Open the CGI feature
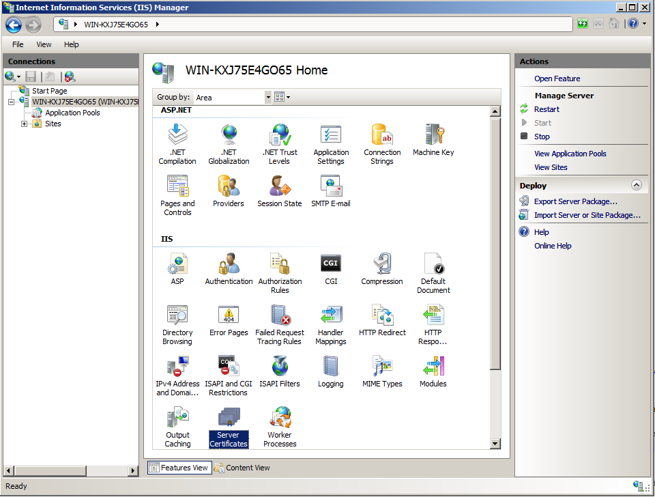Image resolution: width=655 pixels, height=497 pixels. (331, 269)
